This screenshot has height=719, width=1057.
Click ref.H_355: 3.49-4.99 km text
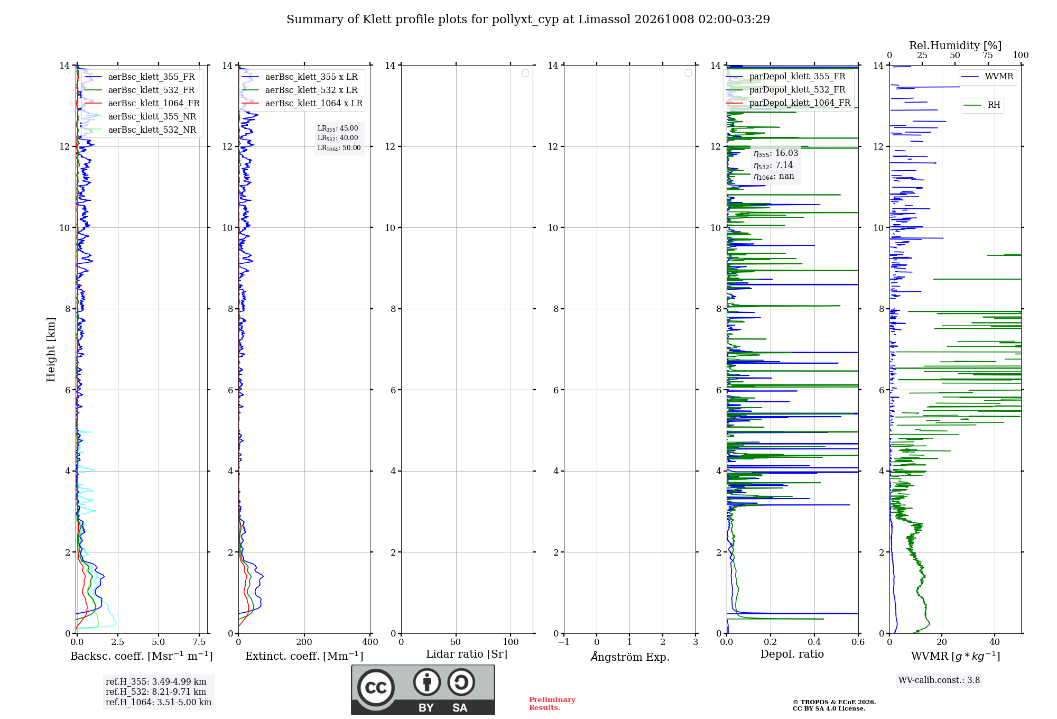point(156,682)
